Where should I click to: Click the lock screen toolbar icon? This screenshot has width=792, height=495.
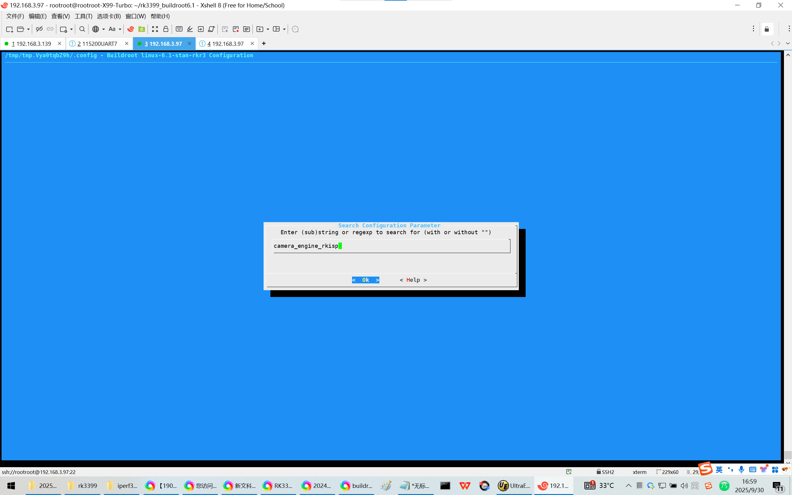click(166, 29)
